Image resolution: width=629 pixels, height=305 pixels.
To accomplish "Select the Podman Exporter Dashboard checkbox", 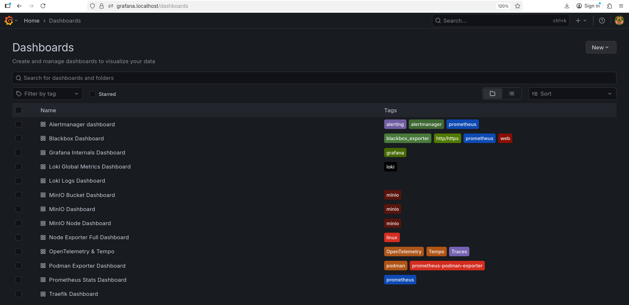I will tap(19, 266).
